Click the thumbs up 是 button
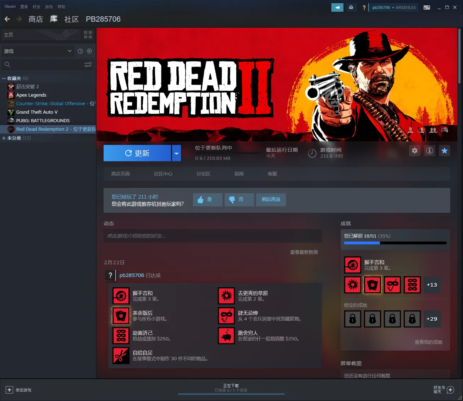Screen dimensions: 463x401 point(208,200)
